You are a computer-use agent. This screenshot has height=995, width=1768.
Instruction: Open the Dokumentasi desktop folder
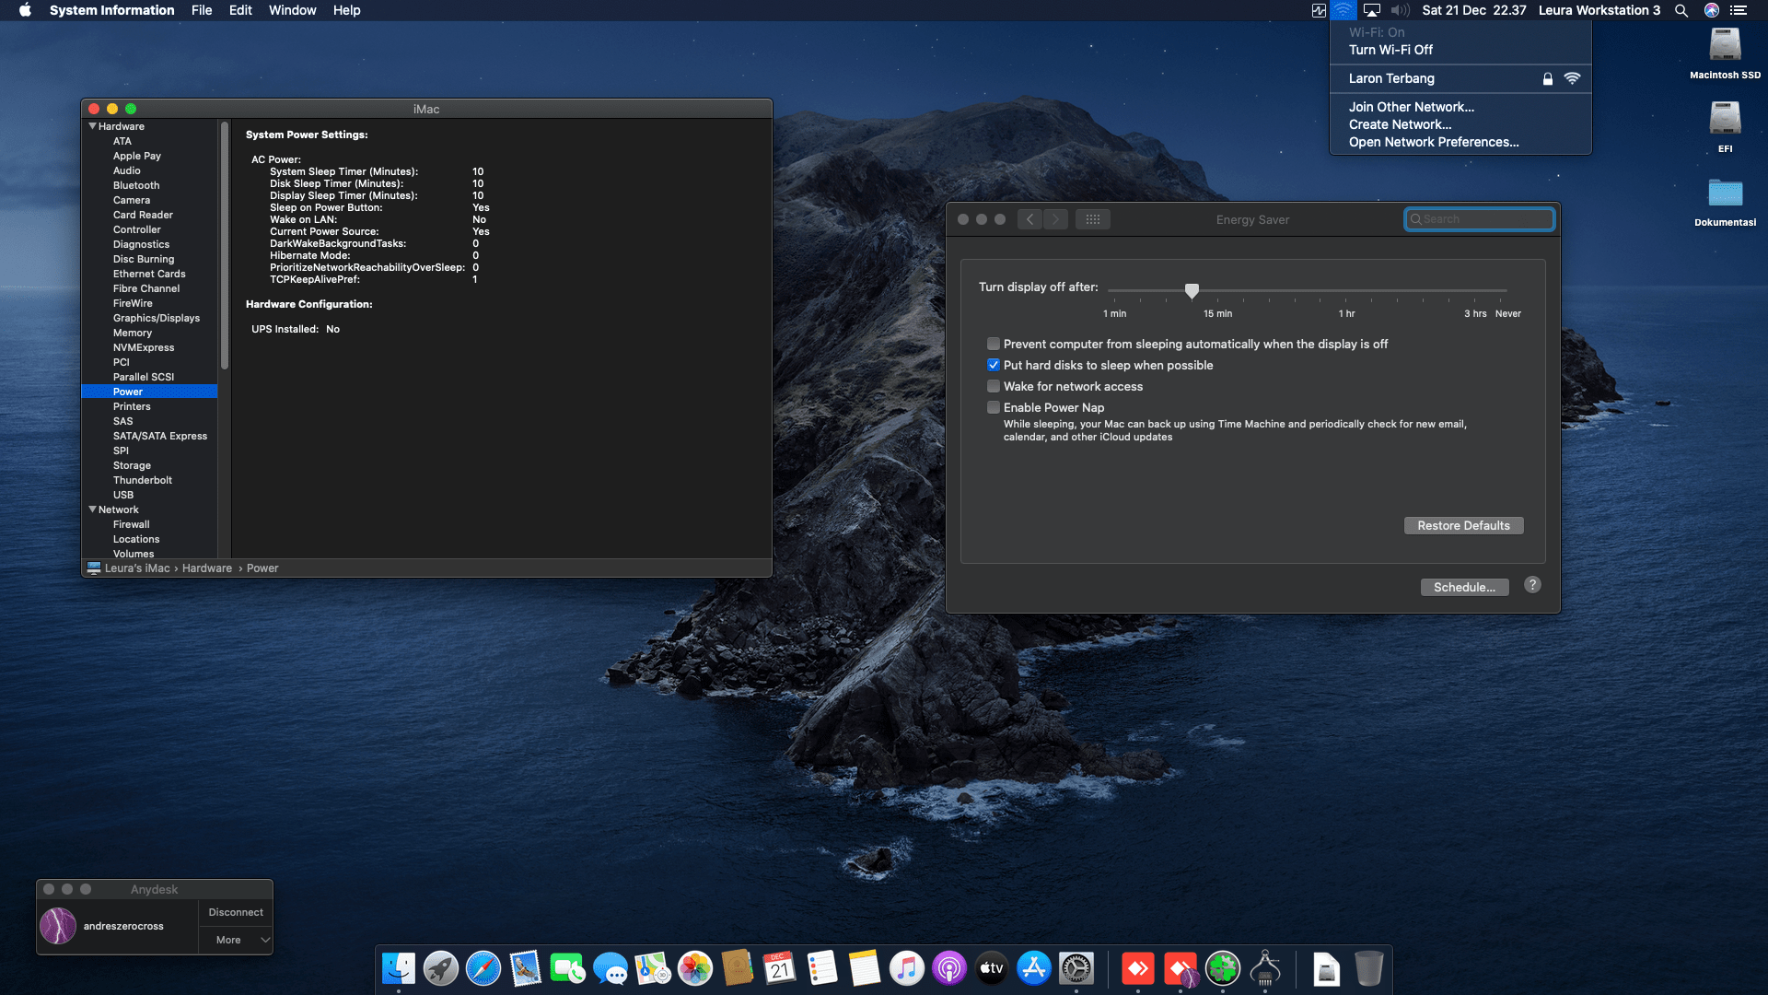coord(1725,193)
